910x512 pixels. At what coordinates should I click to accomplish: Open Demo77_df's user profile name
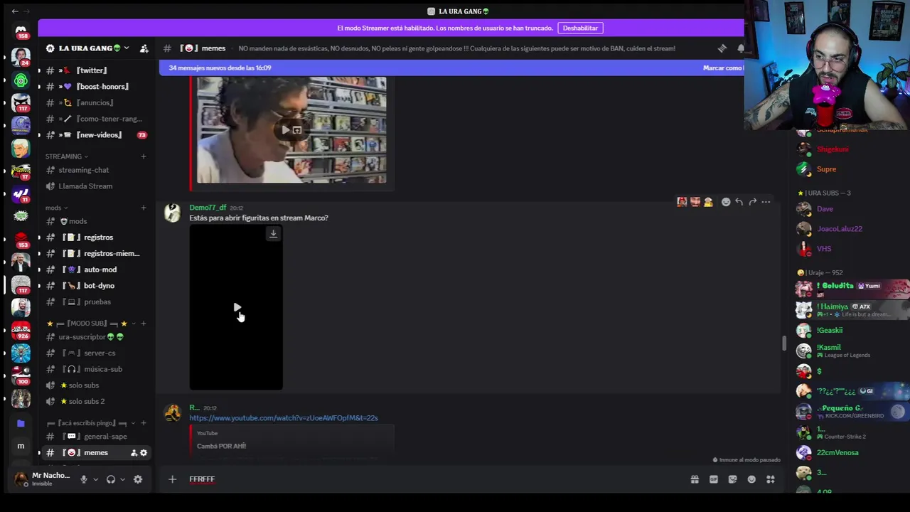coord(208,208)
